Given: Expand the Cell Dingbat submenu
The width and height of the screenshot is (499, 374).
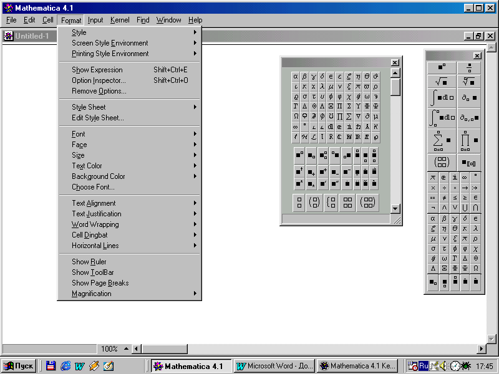Looking at the screenshot, I should click(129, 235).
